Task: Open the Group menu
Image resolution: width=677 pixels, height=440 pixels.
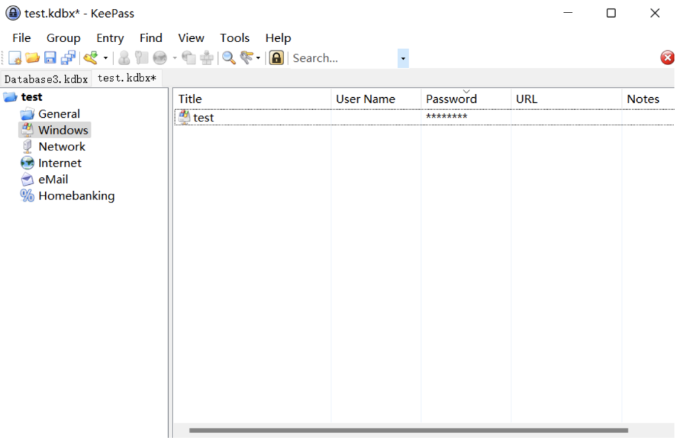Action: [x=63, y=38]
